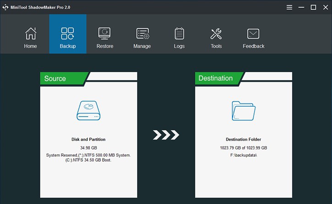Screen dimensions: 332x204
Task: Maximize the ShadowMaker window
Action: pyautogui.click(x=313, y=7)
